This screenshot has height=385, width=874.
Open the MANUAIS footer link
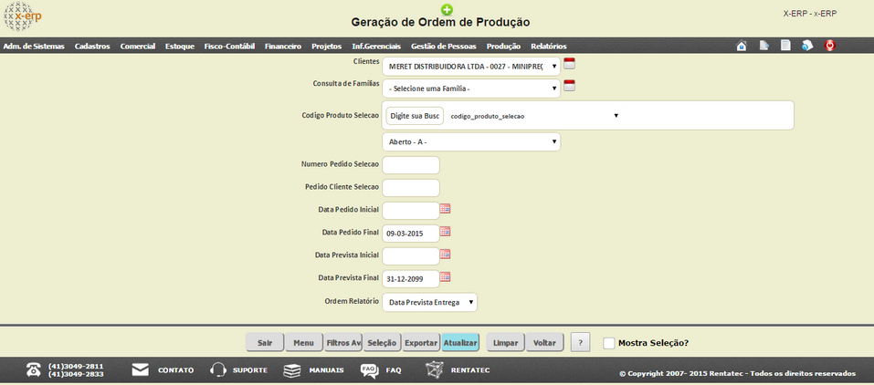point(326,370)
